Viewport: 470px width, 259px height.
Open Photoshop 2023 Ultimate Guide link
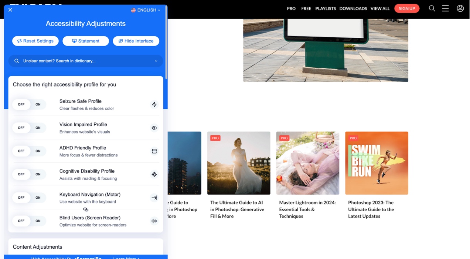point(371,209)
